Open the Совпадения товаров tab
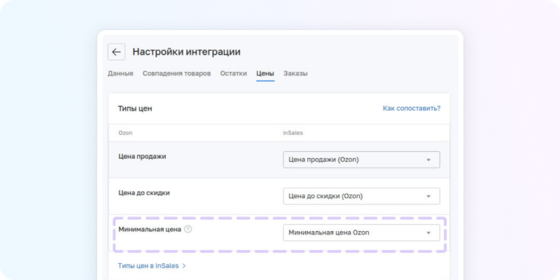Screen dimensions: 560x280 (176, 73)
